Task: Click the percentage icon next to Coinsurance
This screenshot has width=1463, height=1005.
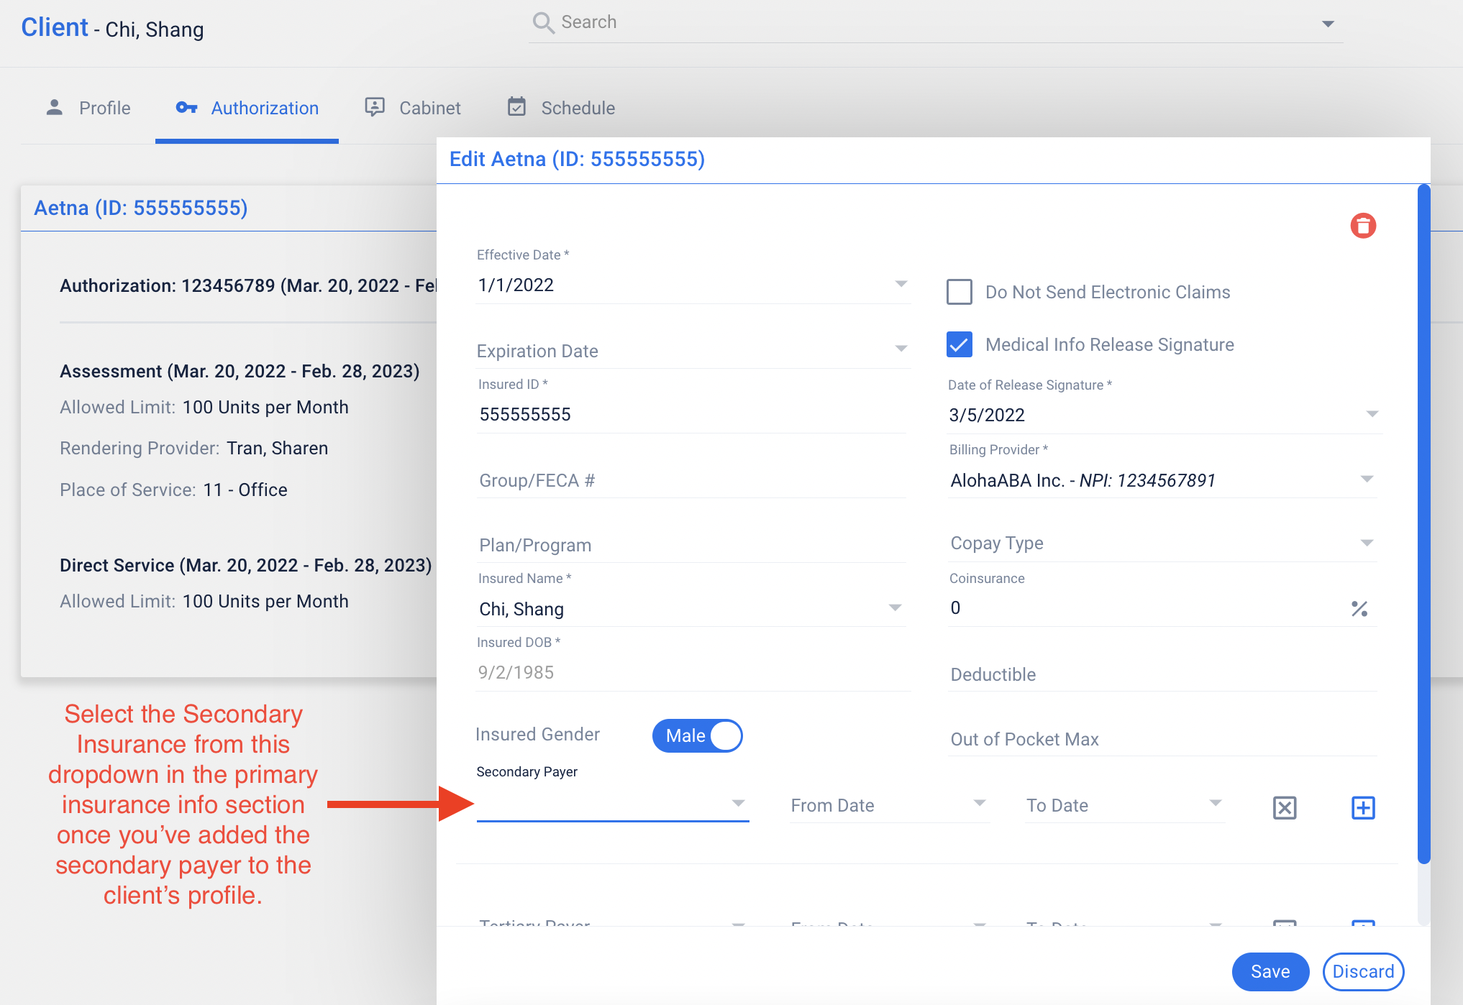Action: click(x=1359, y=608)
